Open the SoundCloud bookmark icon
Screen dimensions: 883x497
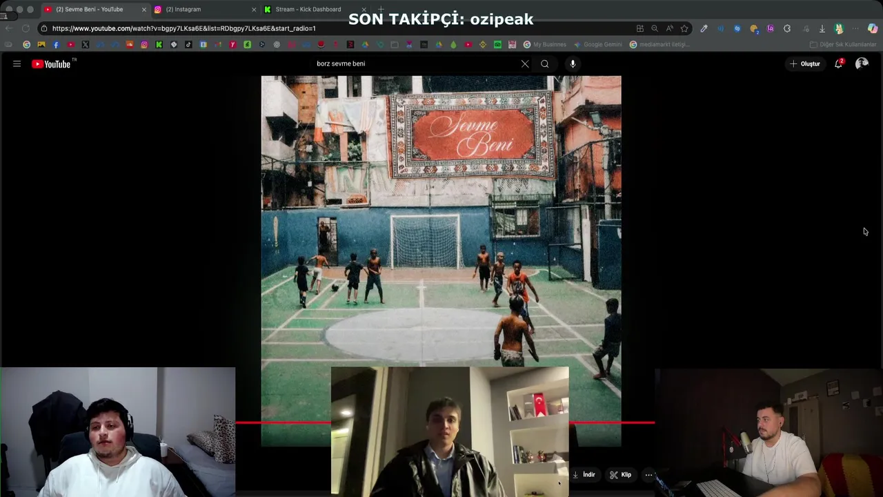coord(130,44)
